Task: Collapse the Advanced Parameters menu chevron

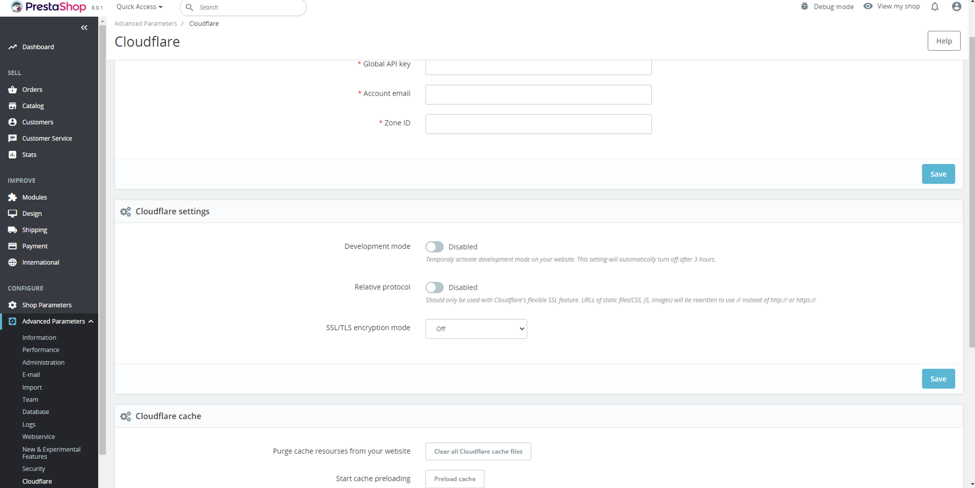Action: [x=91, y=322]
